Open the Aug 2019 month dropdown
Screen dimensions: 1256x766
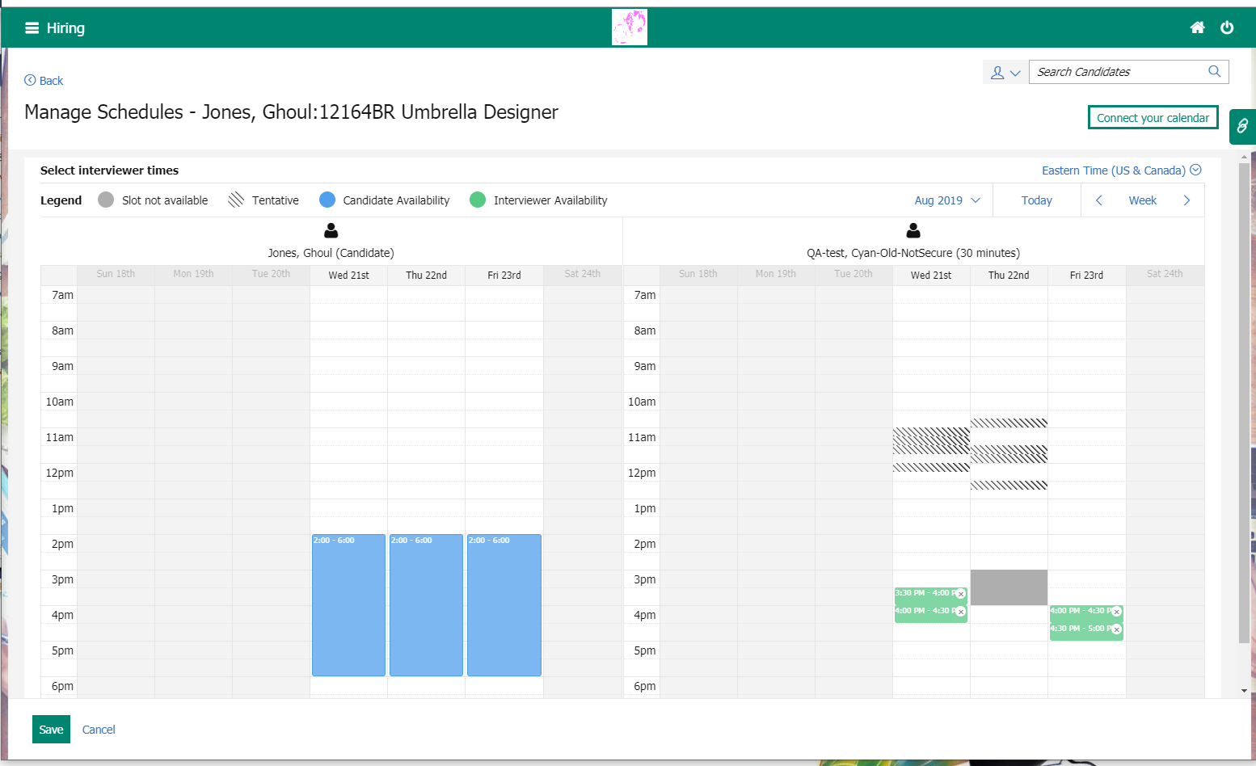click(x=946, y=200)
